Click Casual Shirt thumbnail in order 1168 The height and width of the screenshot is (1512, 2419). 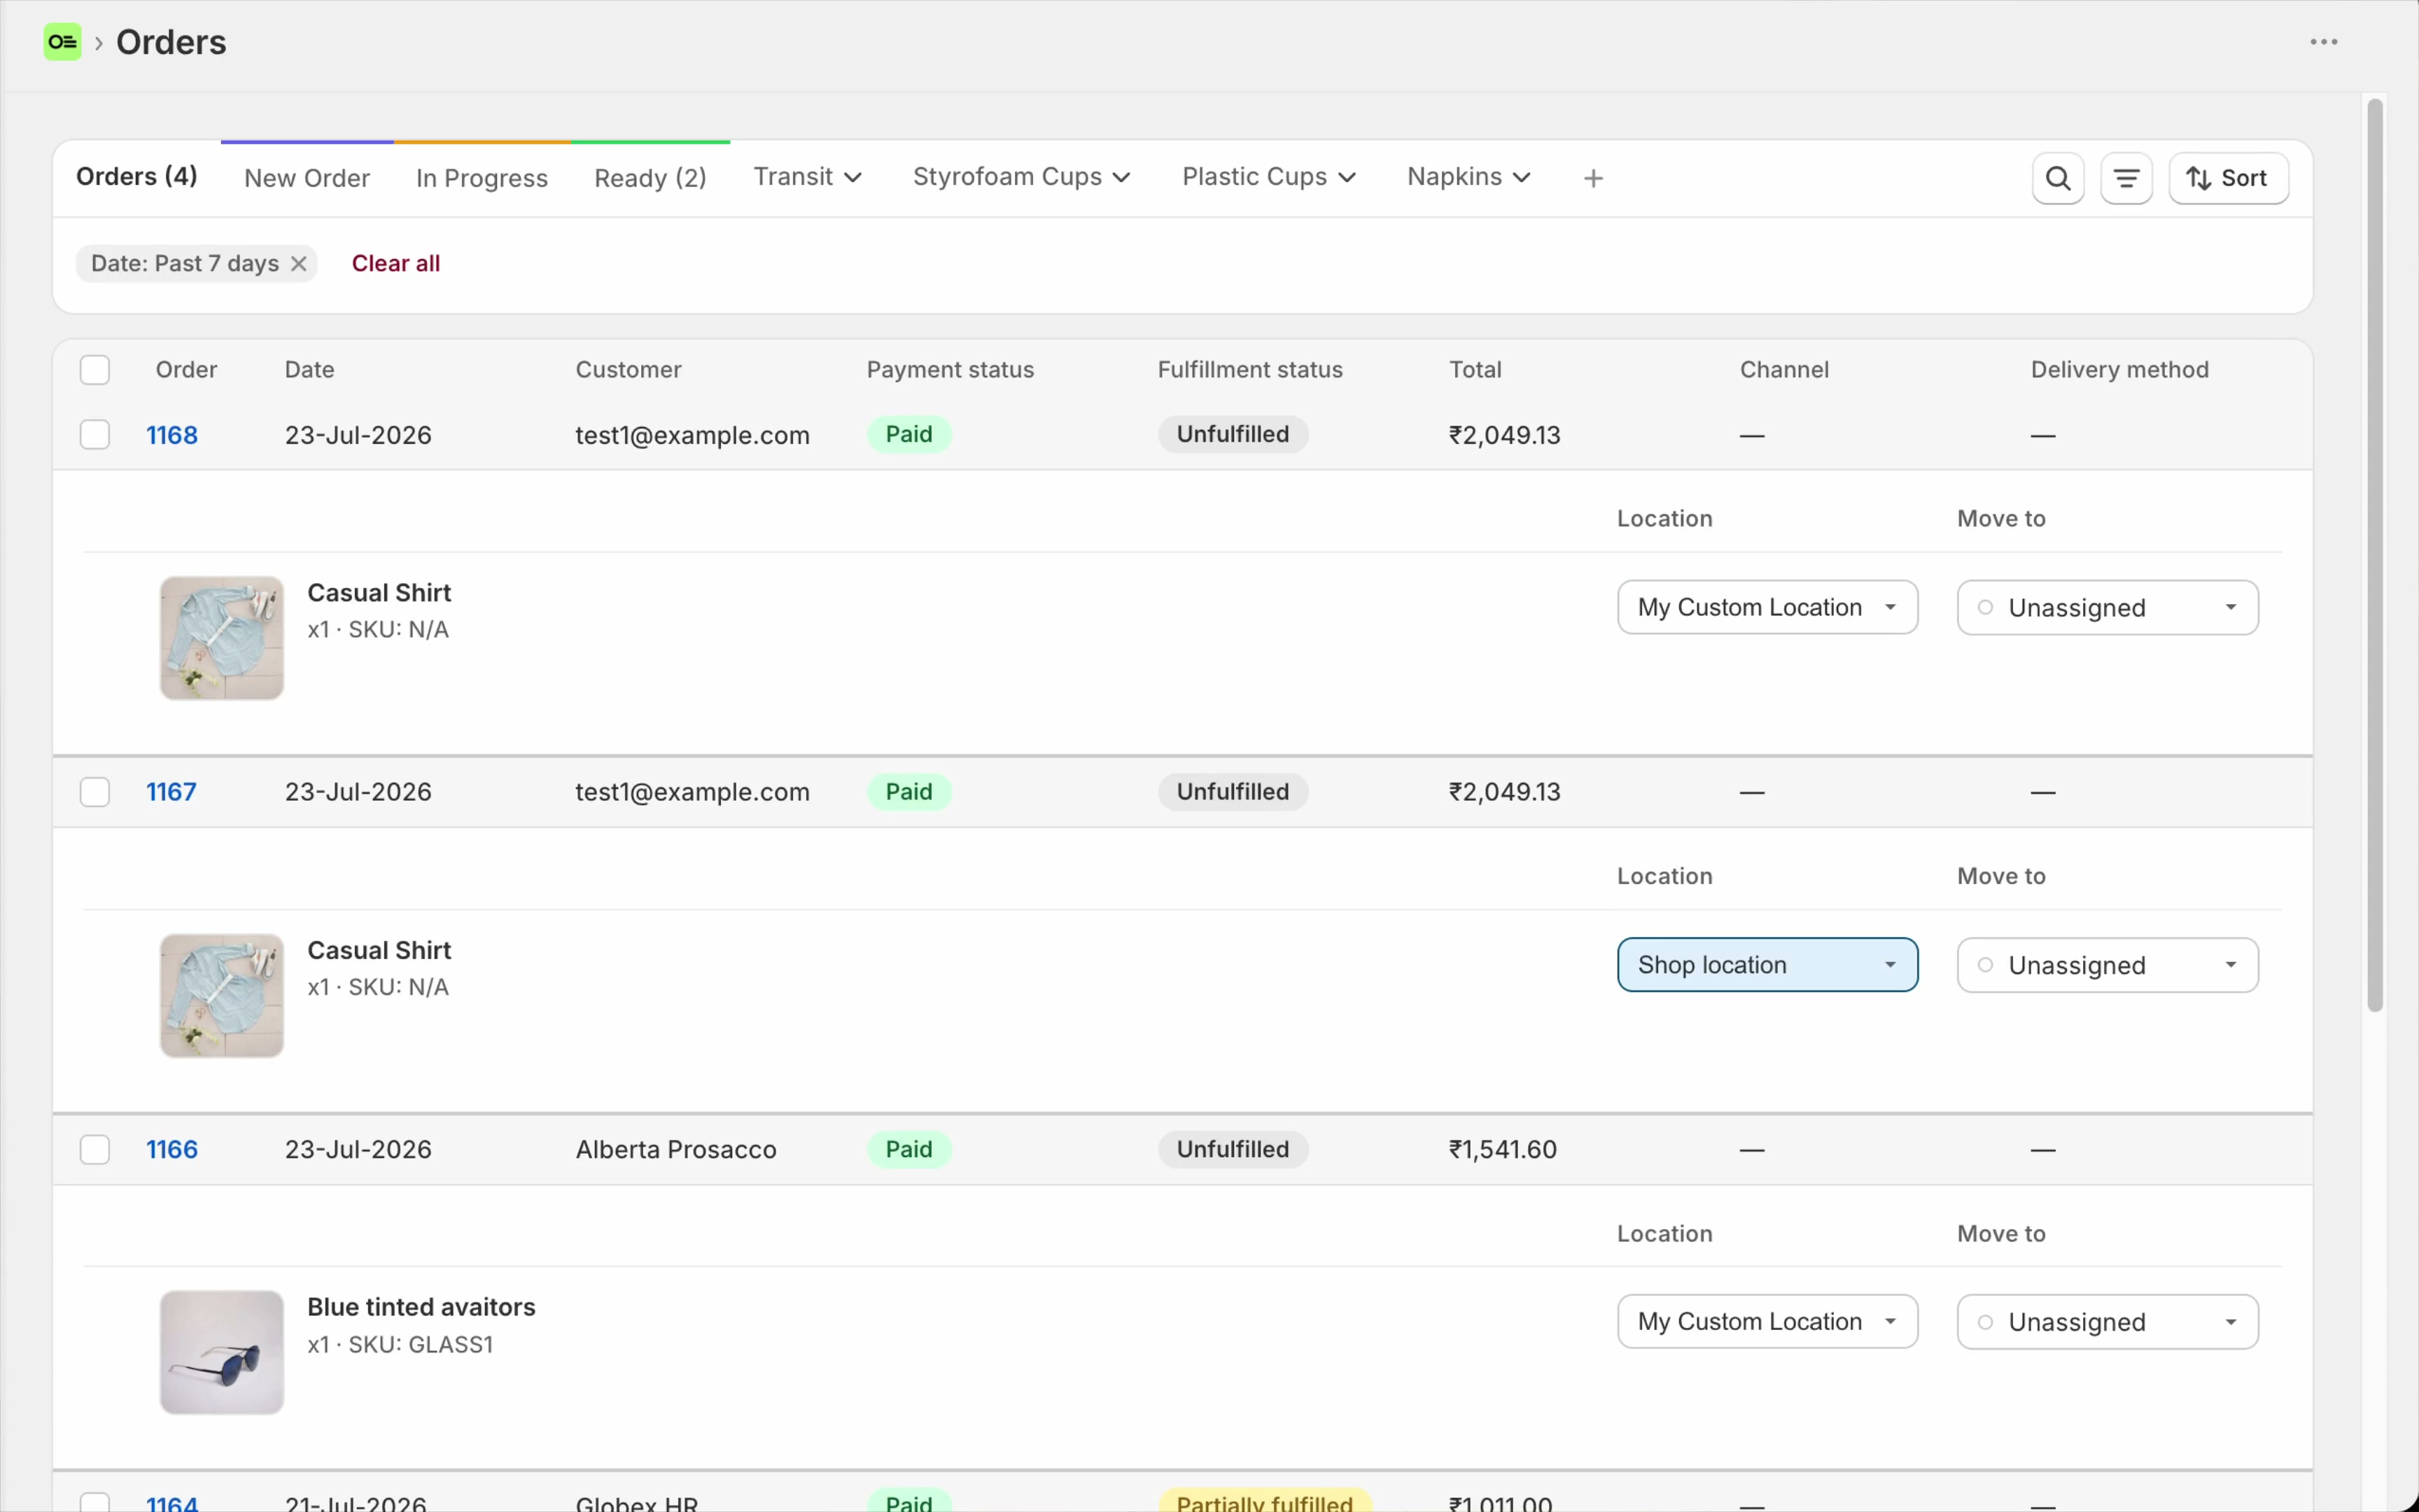point(222,638)
